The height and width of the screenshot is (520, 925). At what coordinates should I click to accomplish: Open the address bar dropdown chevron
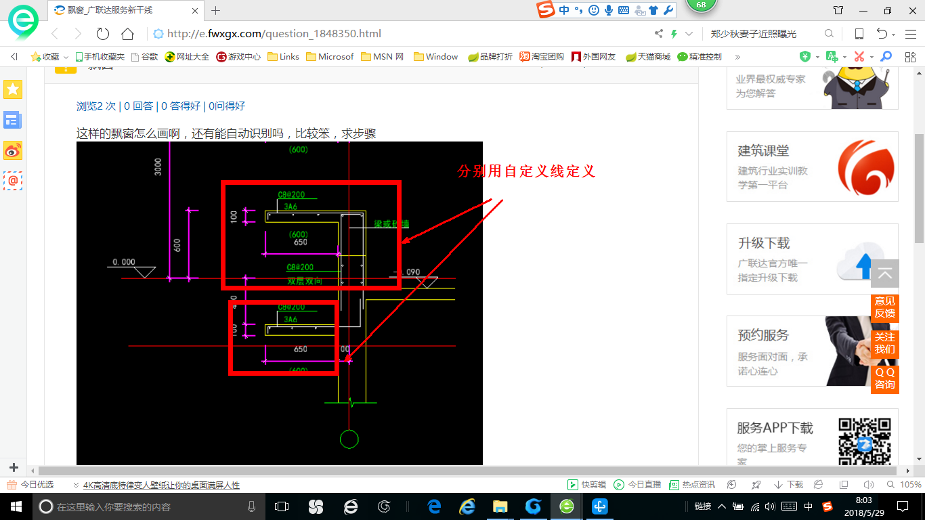click(x=689, y=34)
